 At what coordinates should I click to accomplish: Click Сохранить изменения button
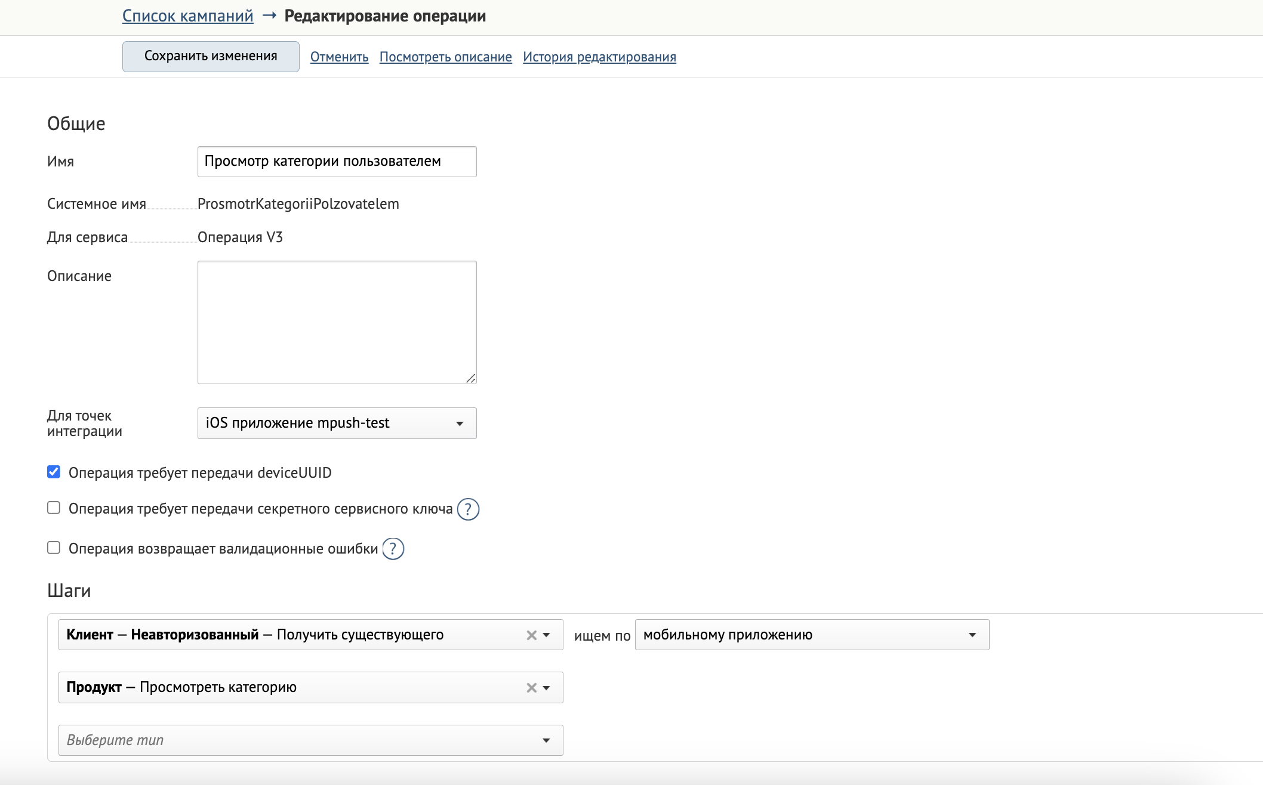[x=211, y=57]
